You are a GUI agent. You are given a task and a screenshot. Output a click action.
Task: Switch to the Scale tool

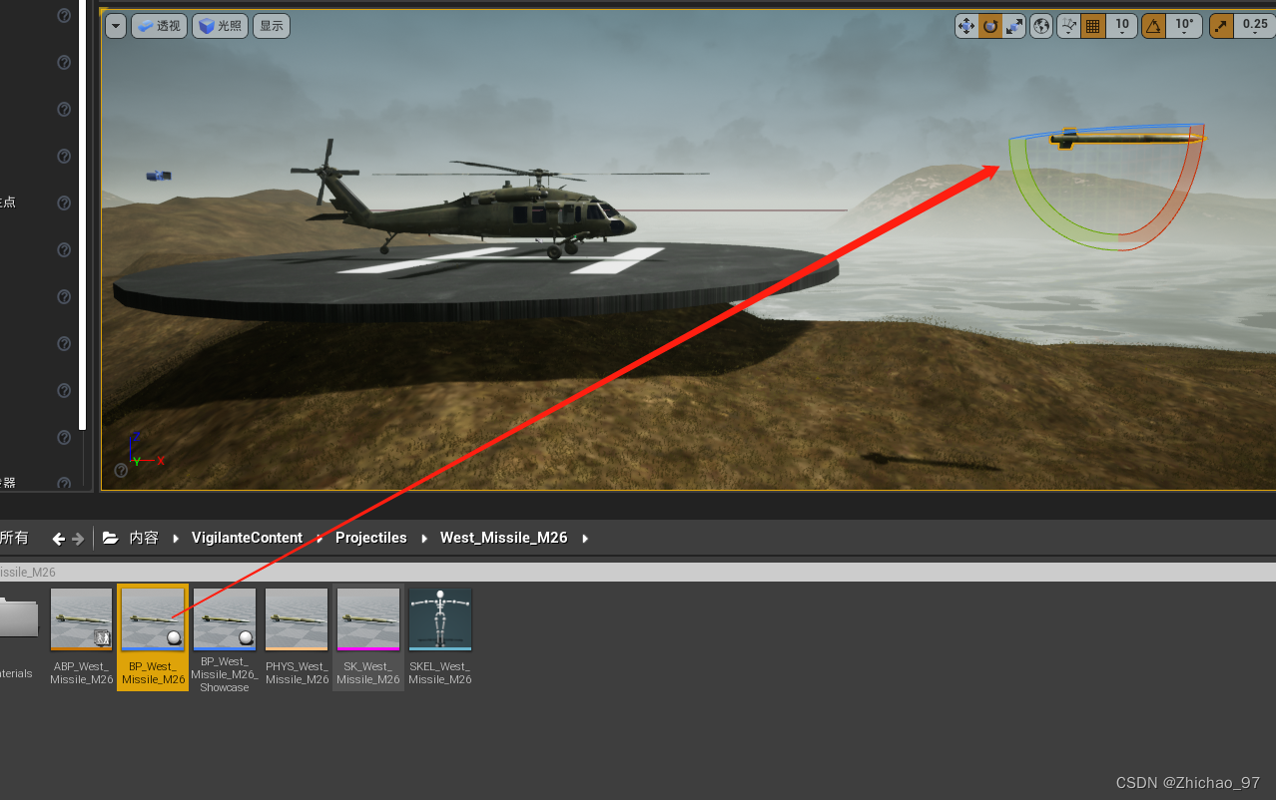[x=1015, y=25]
